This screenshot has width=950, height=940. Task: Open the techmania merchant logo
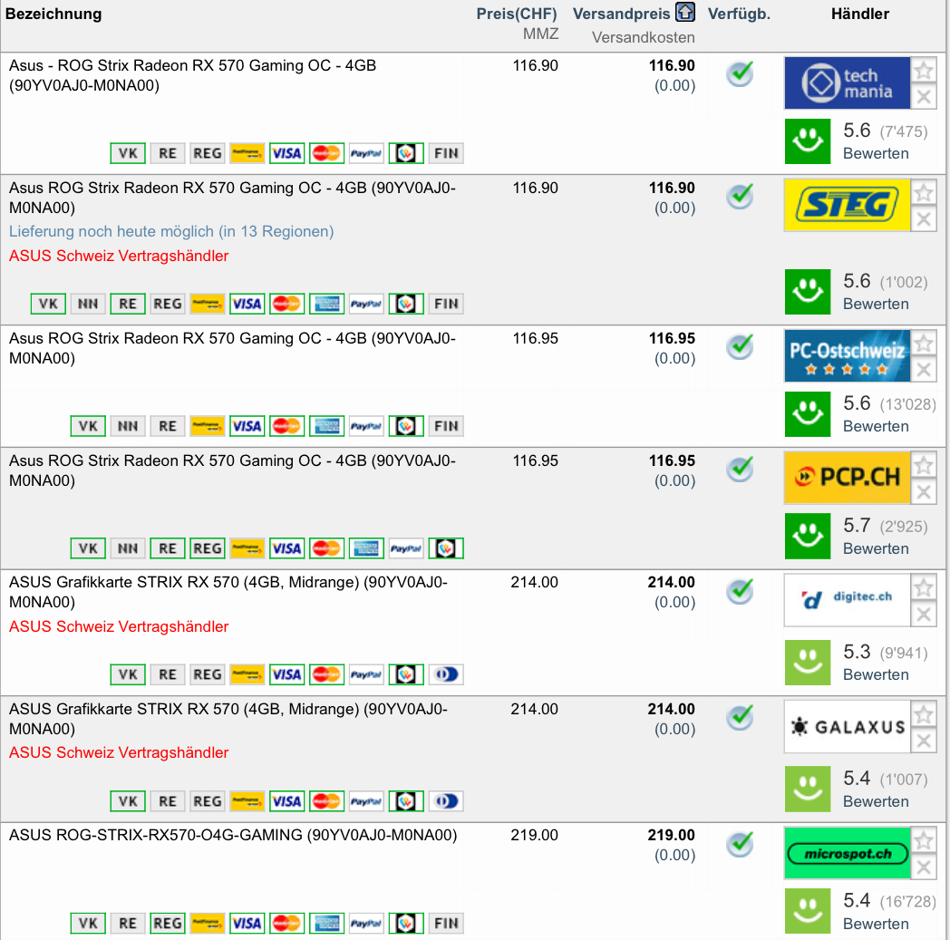click(847, 83)
